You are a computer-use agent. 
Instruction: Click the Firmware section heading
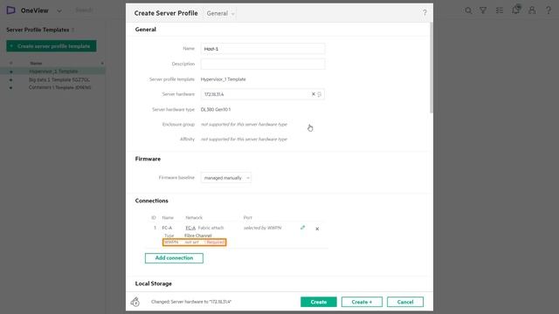click(148, 159)
